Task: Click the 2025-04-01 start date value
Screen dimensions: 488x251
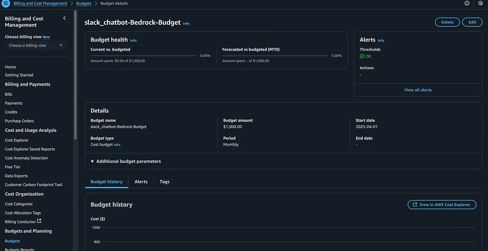Action: pyautogui.click(x=367, y=127)
